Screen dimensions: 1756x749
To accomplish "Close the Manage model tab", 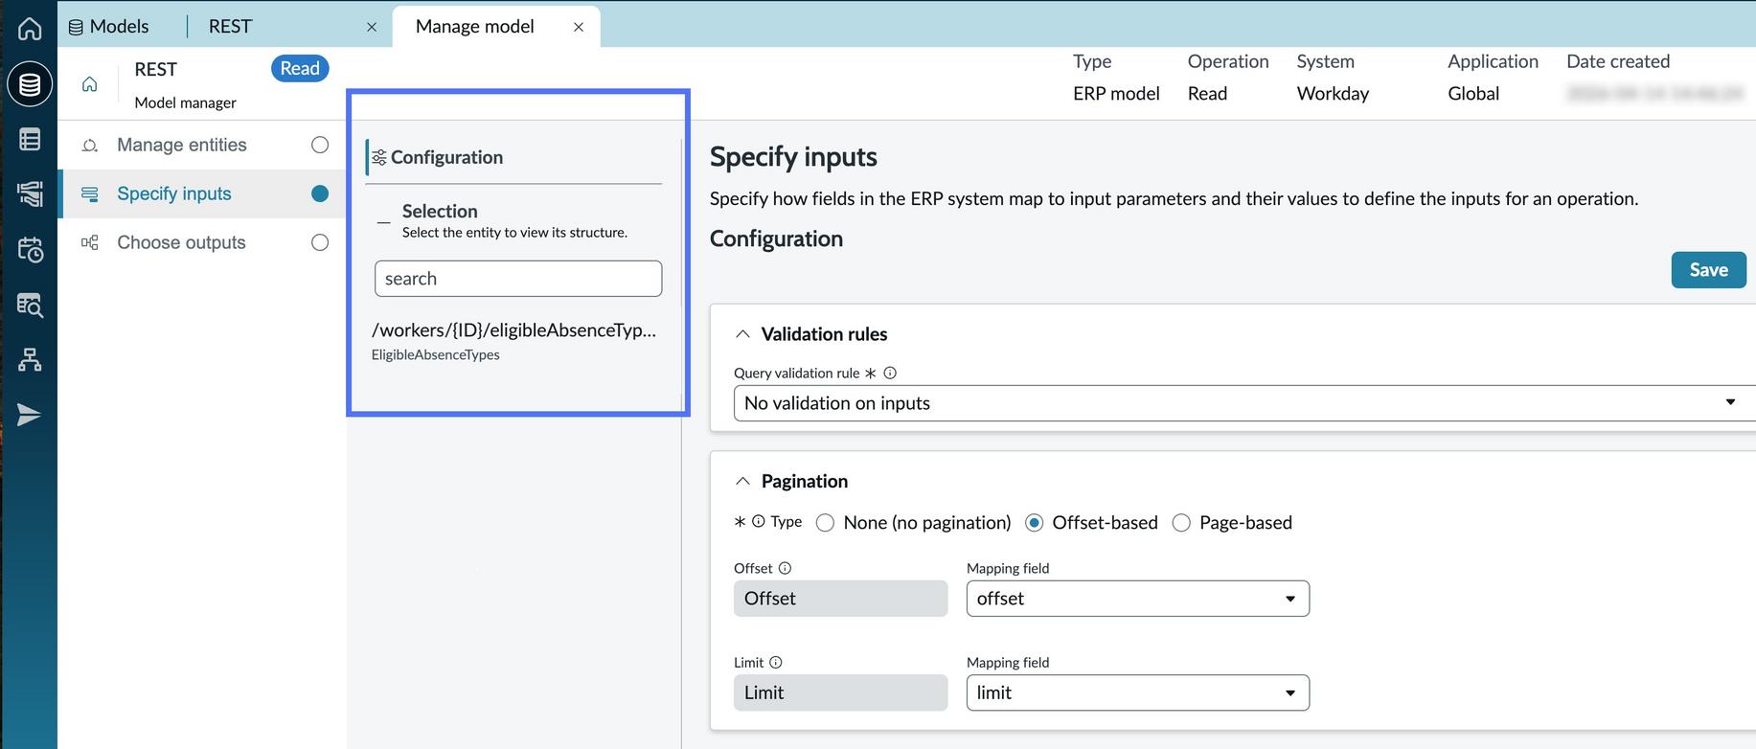I will click(579, 27).
